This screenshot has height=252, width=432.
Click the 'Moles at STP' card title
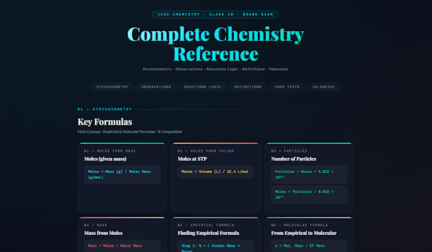pos(192,158)
